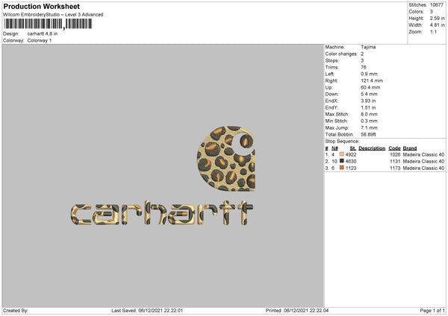The width and height of the screenshot is (448, 316).
Task: Select the thread code 1131 entry
Action: coord(394,161)
